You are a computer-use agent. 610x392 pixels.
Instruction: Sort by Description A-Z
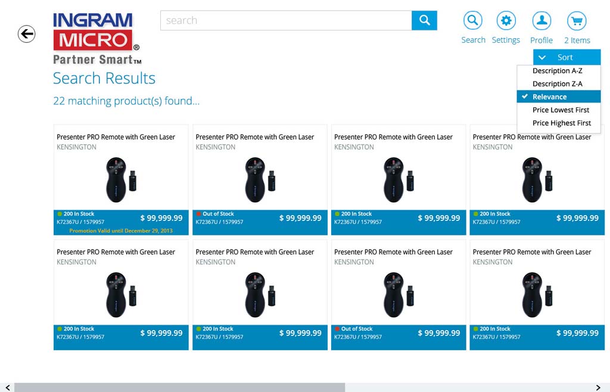point(558,71)
